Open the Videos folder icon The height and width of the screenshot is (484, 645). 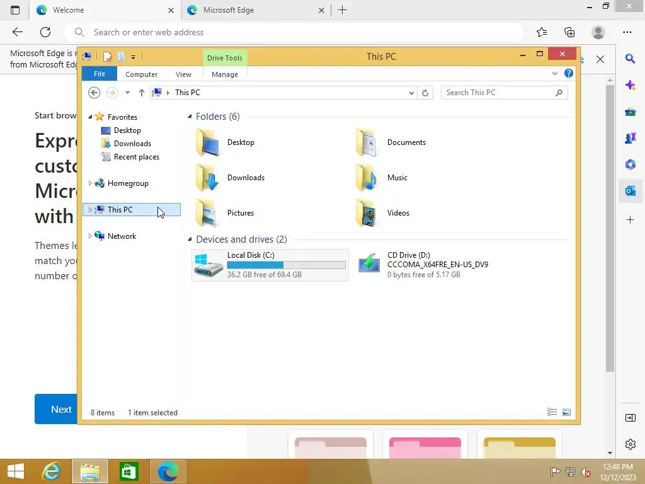(x=366, y=213)
